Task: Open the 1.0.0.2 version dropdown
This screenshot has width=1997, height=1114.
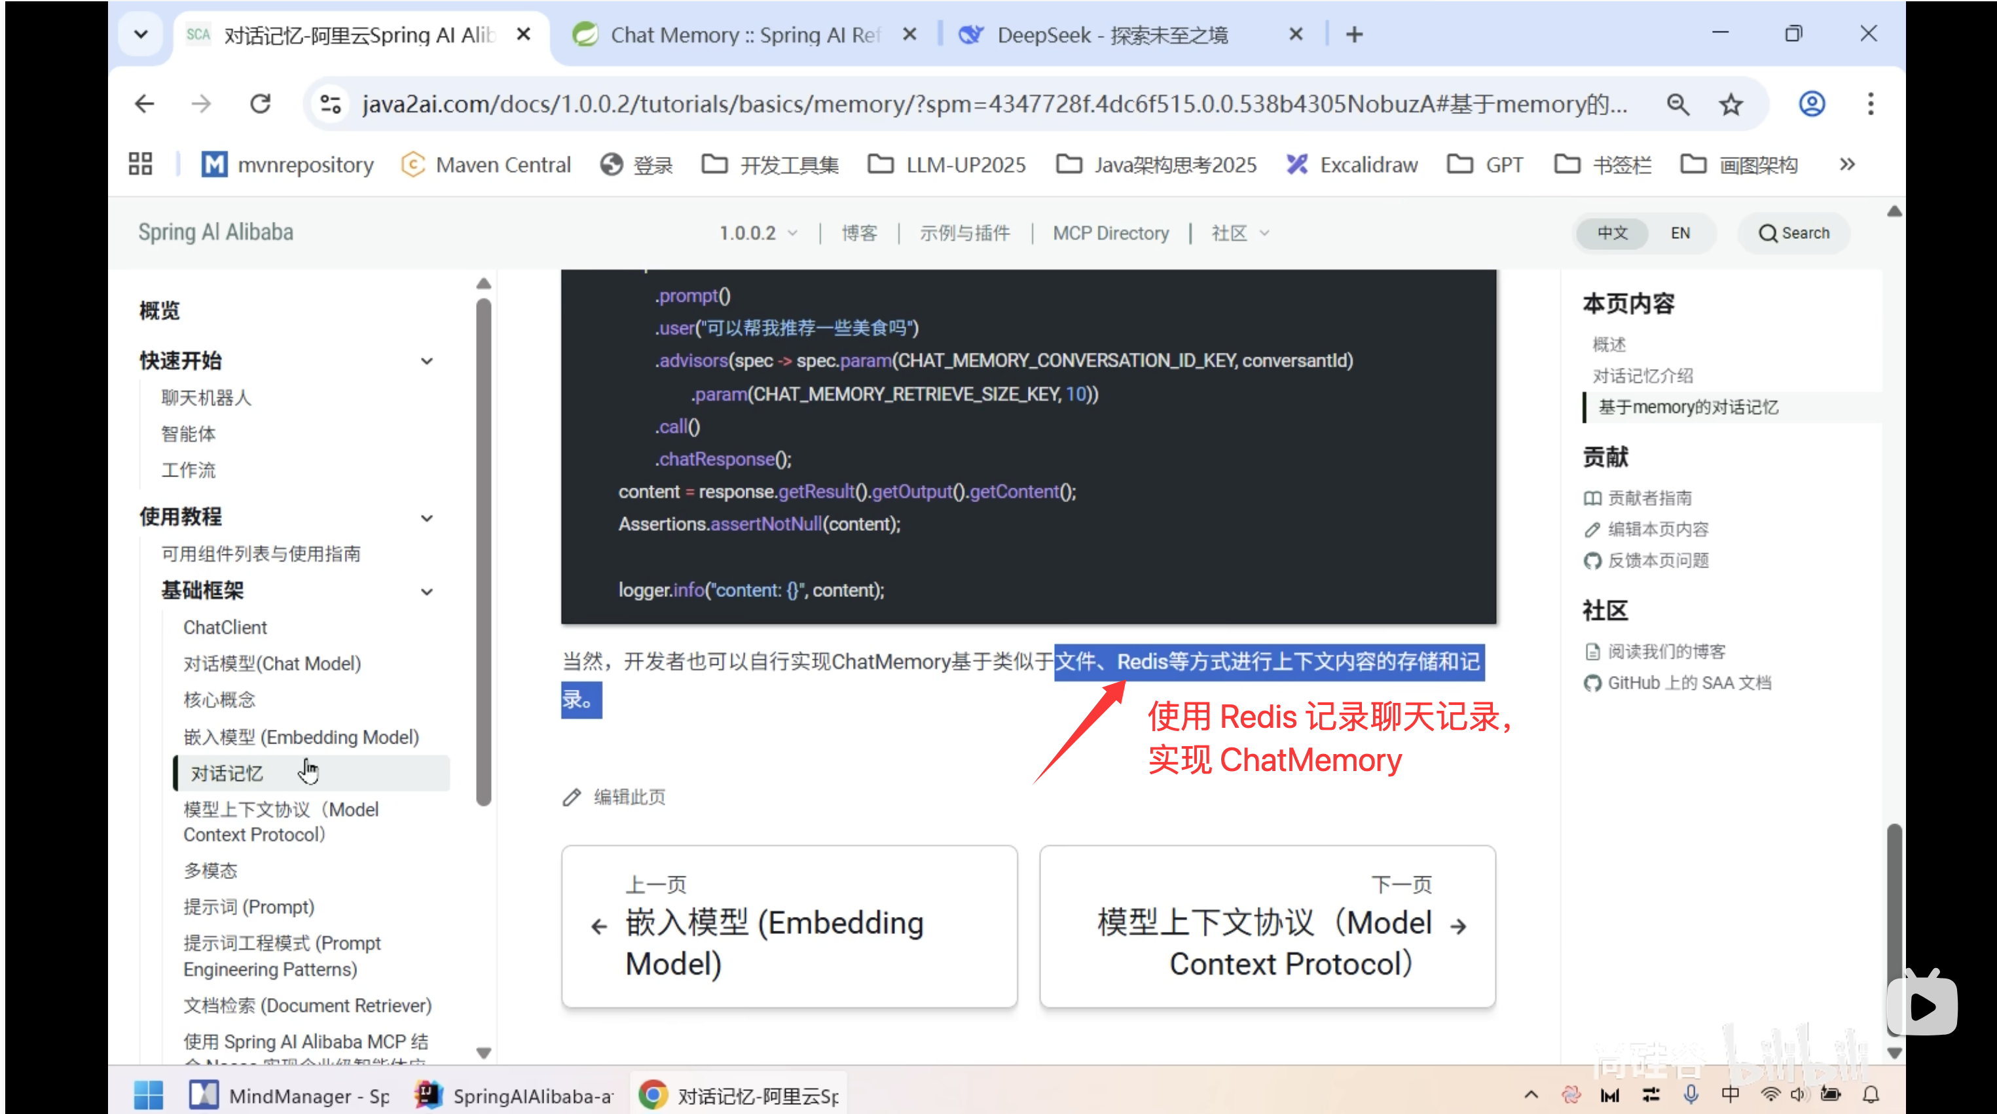Action: tap(758, 232)
